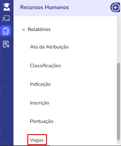Screen dimensions: 121x146
Task: Collapse the Relatórios section chevron
Action: coord(24,30)
